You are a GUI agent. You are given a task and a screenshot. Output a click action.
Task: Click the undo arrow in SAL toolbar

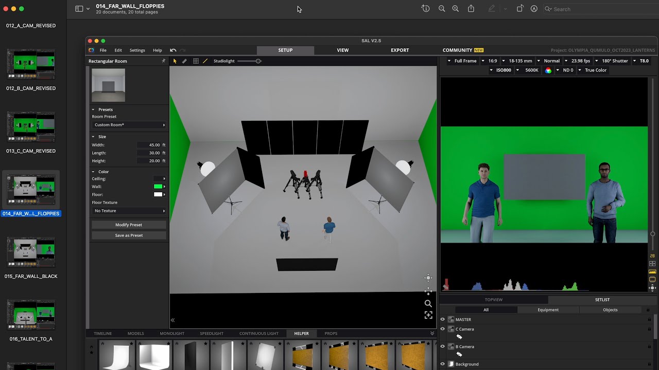(x=173, y=50)
